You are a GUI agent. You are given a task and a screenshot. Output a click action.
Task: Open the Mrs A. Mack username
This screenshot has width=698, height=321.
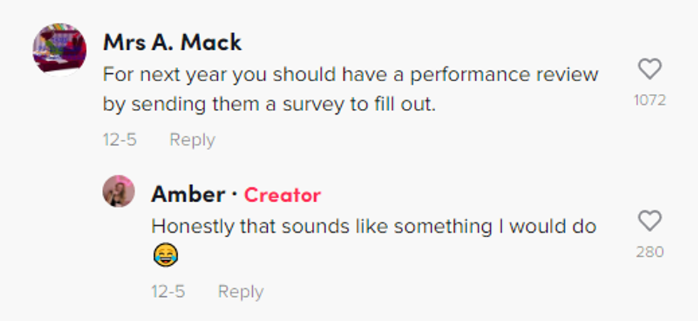[x=172, y=43]
